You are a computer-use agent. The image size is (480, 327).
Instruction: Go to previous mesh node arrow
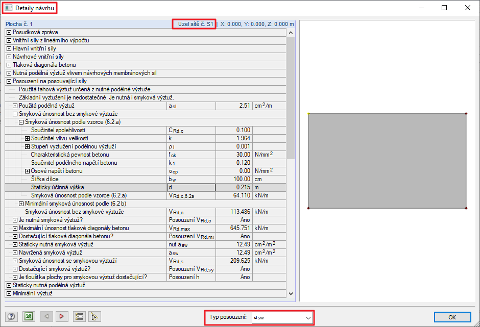[46, 316]
